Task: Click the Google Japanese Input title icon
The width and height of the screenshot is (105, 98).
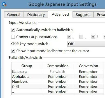Action: coord(4,4)
